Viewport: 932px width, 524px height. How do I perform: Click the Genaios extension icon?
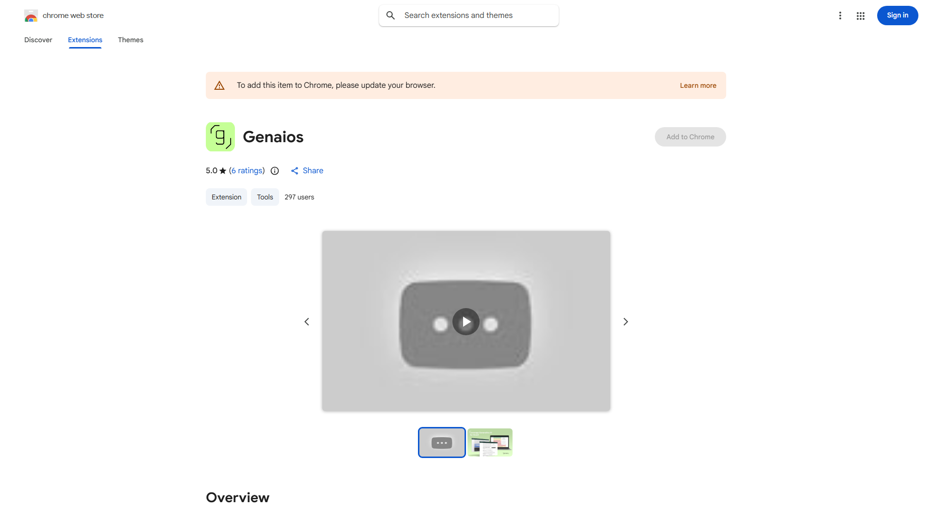pos(220,137)
